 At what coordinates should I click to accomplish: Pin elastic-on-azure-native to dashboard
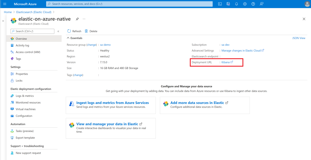click(x=77, y=19)
